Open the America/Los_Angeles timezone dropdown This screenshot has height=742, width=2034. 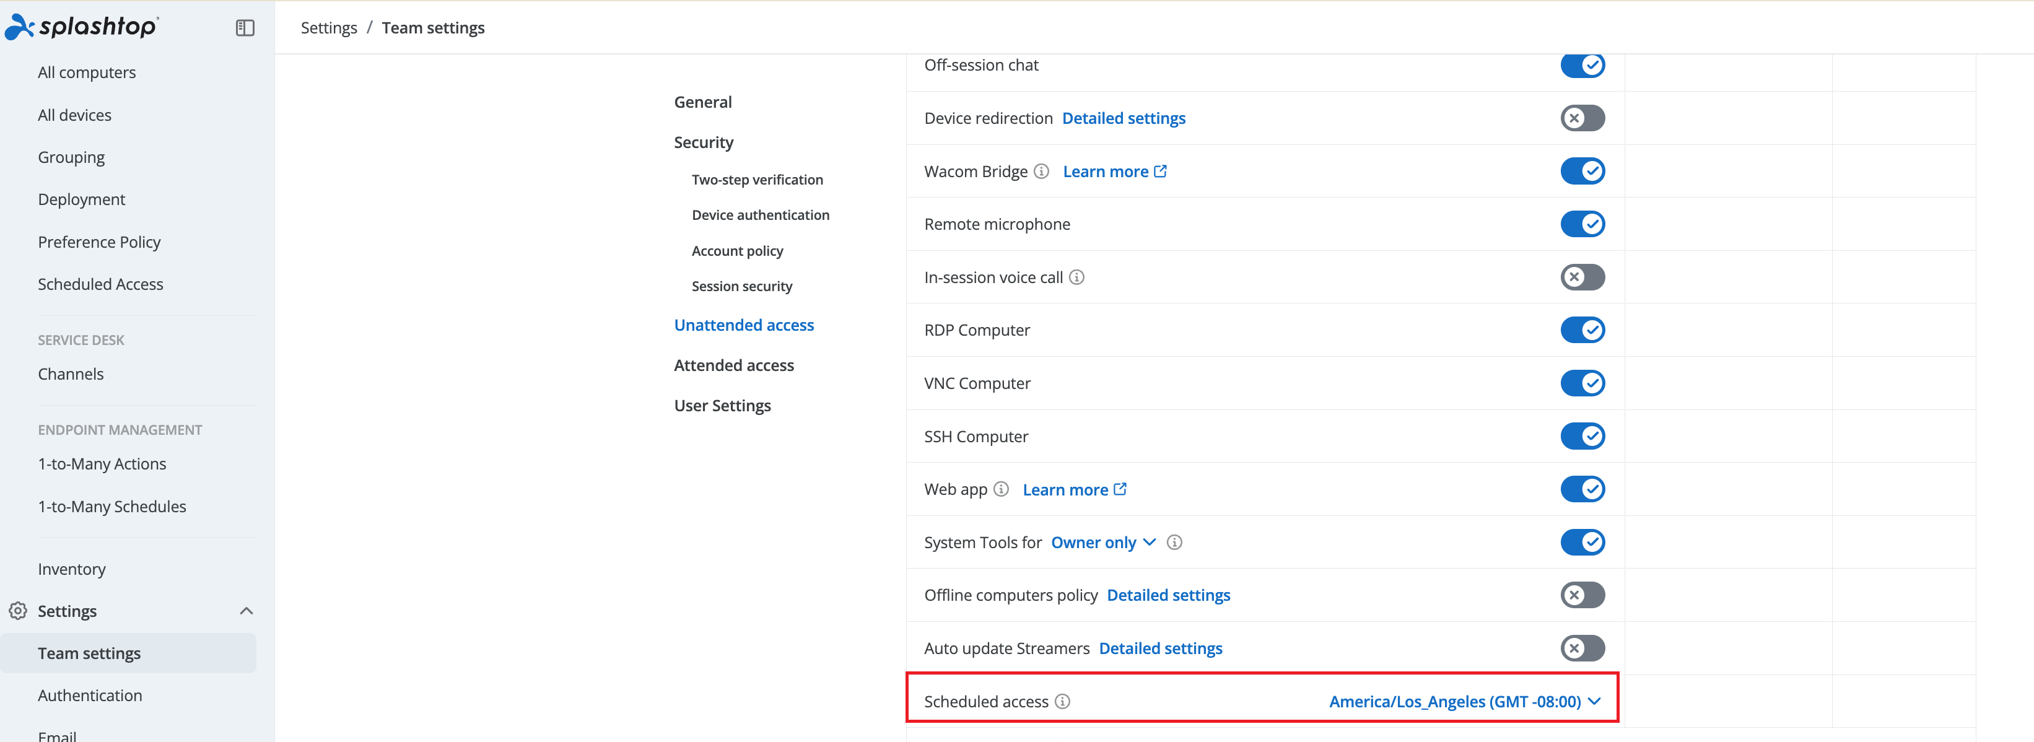[x=1465, y=702]
